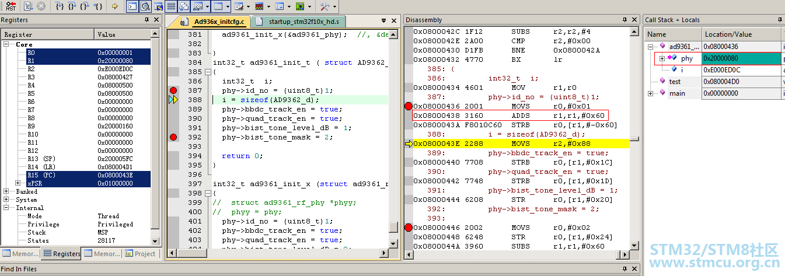Click the Serial Windows icon
Viewport: 785px width, 276px height.
239,6
